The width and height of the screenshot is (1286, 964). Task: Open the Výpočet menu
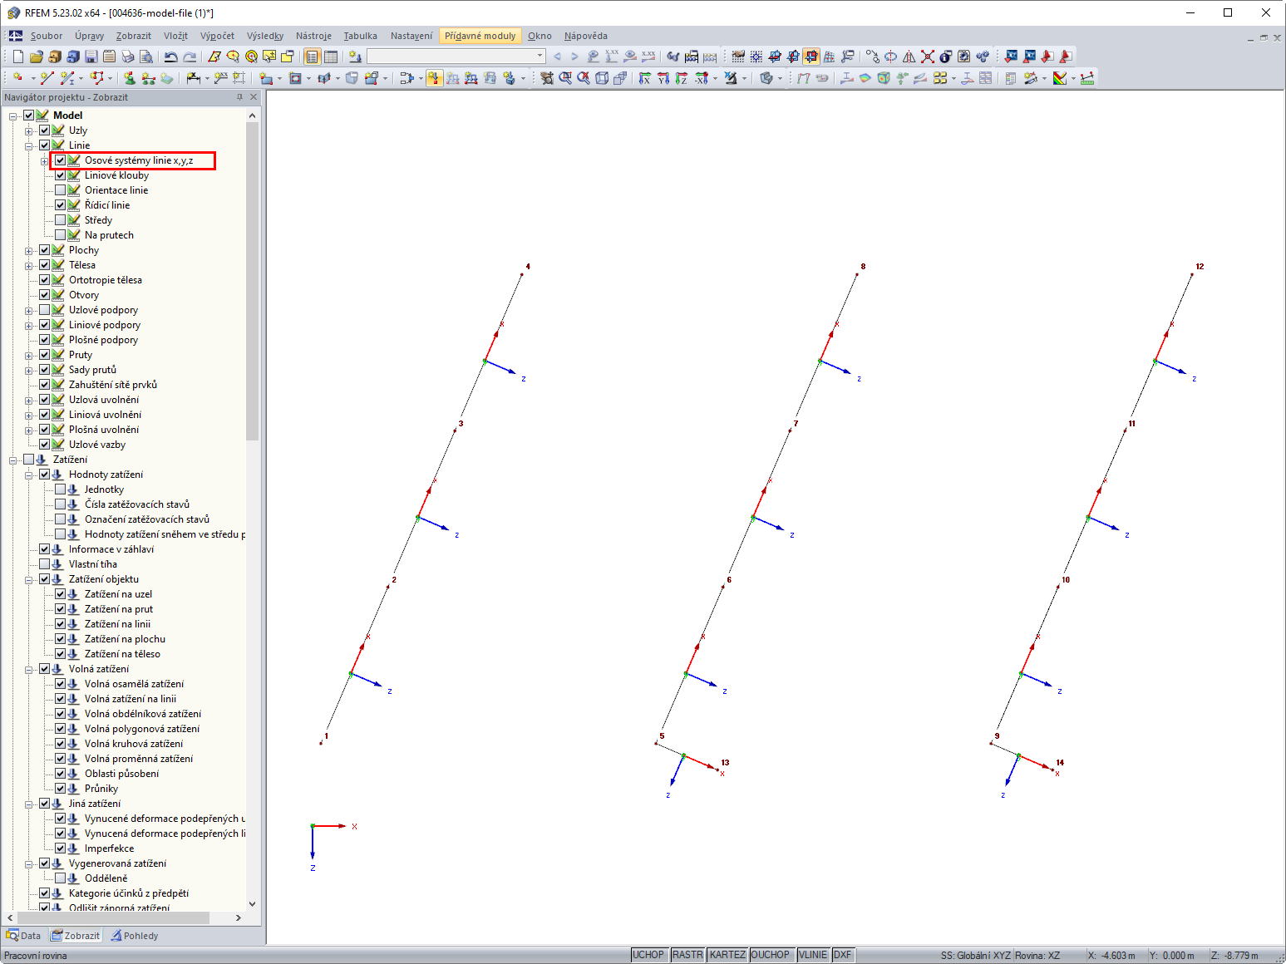point(217,36)
